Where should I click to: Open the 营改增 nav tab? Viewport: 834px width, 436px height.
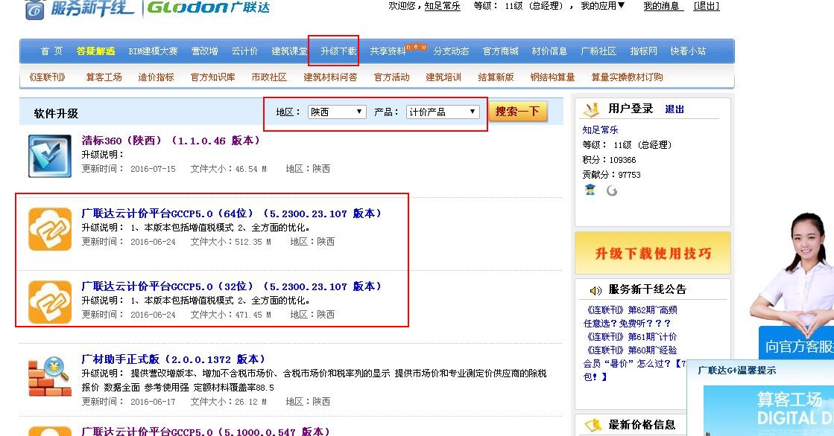[205, 51]
